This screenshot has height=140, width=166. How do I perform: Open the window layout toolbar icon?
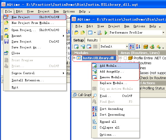point(90,33)
